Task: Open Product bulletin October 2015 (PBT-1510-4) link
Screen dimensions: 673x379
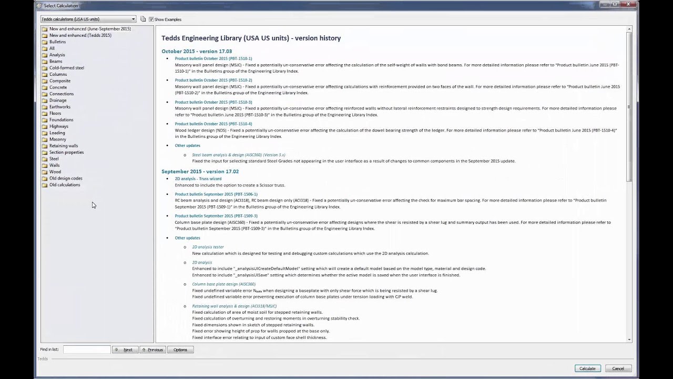Action: [213, 124]
